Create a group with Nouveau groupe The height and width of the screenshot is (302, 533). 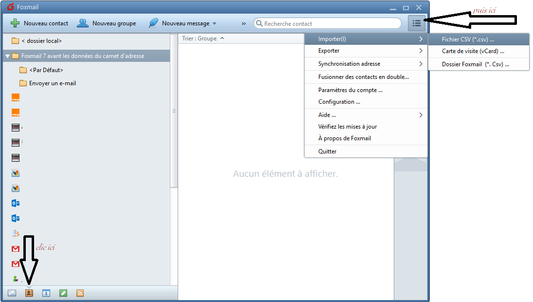pos(107,23)
